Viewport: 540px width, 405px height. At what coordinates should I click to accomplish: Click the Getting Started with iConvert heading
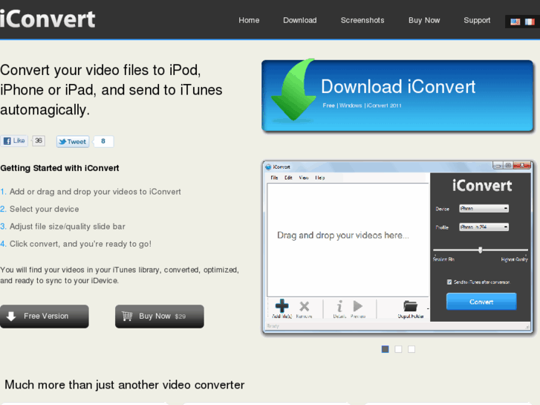click(59, 168)
